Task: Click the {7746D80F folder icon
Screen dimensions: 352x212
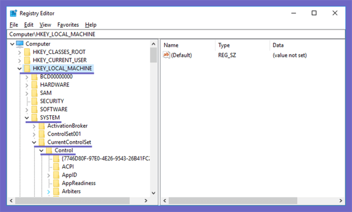Action: point(56,158)
